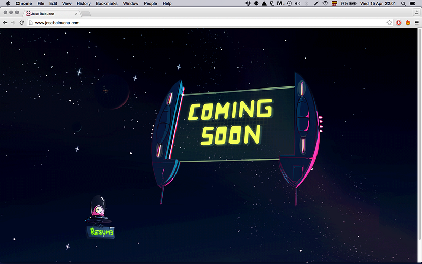Image resolution: width=422 pixels, height=264 pixels.
Task: Open the Adobe menu bar icon
Action: (280, 3)
